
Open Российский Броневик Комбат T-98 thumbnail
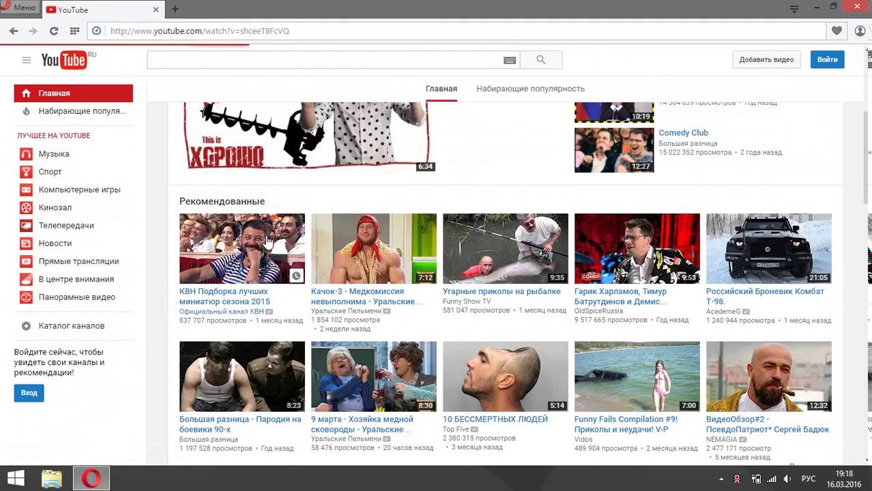(768, 248)
